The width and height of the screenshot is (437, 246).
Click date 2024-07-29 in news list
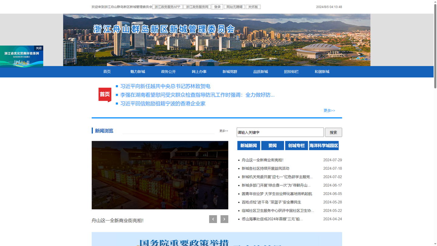[x=333, y=160]
